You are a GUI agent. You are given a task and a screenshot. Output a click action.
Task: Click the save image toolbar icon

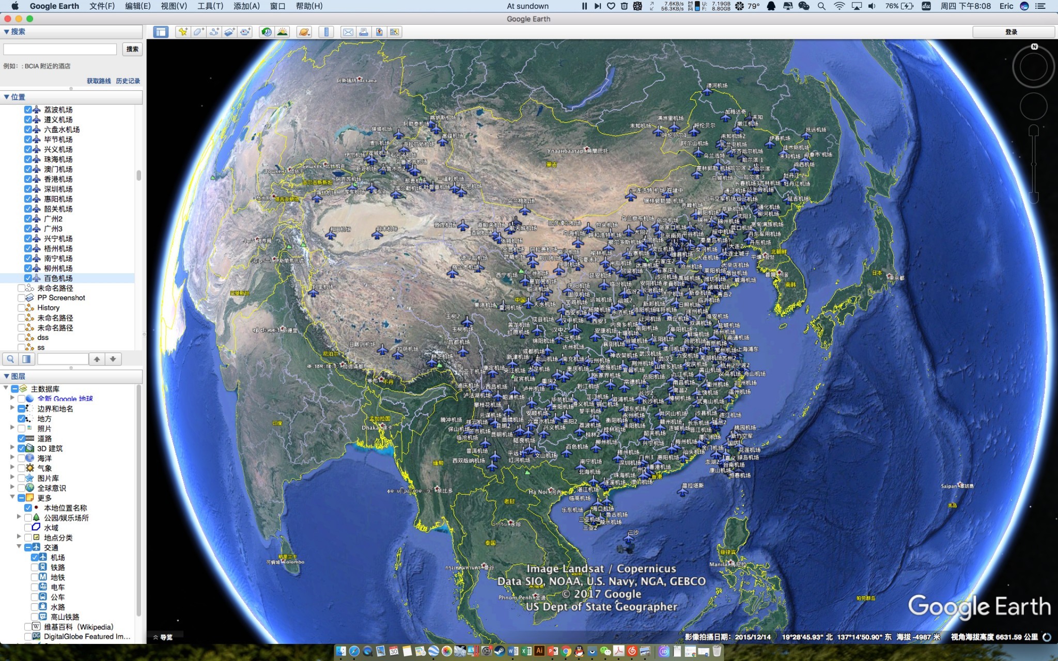[x=379, y=32]
